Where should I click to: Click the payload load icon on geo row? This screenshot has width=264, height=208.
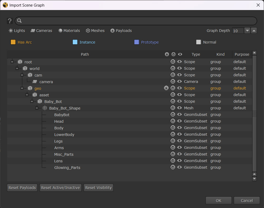166,88
